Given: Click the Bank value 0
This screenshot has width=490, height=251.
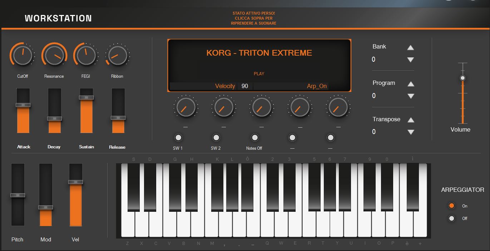Looking at the screenshot, I should point(373,60).
